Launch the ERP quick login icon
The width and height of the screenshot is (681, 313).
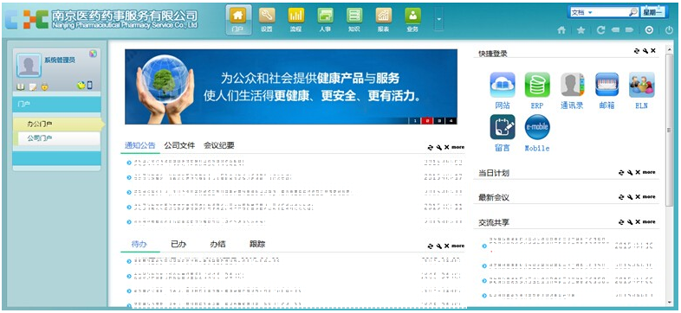pos(537,90)
